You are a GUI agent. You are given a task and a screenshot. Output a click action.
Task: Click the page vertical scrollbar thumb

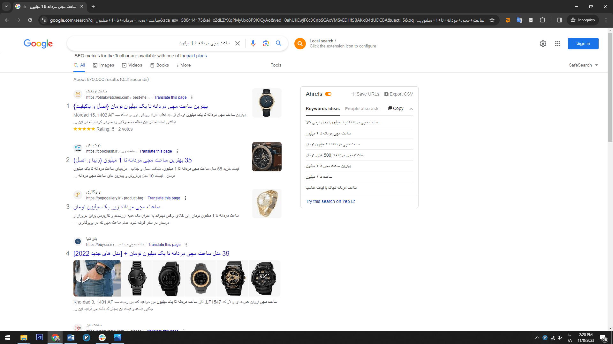[x=610, y=88]
